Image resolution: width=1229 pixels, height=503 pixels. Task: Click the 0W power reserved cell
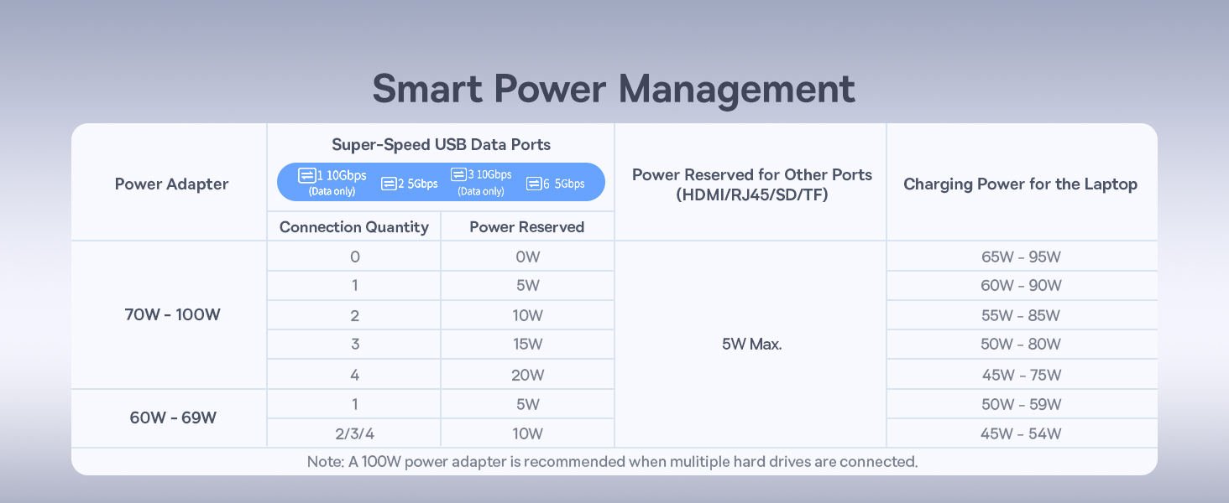pos(527,257)
